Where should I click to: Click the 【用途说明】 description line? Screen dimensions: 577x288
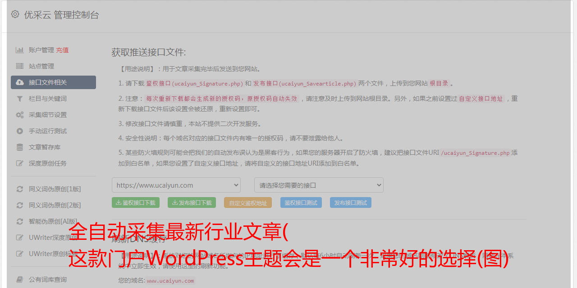click(x=190, y=69)
